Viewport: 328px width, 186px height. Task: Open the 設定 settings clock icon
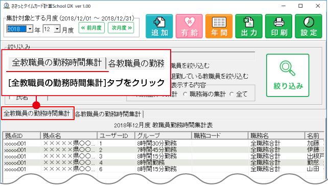(309, 27)
